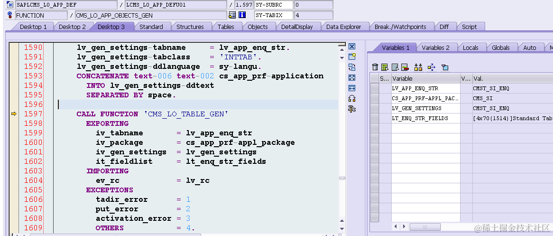Click the swap tools icon

pos(351,99)
